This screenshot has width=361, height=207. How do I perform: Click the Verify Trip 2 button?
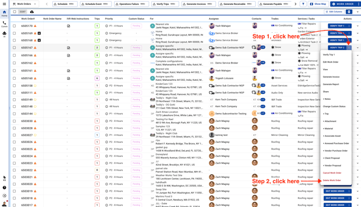[x=337, y=47]
